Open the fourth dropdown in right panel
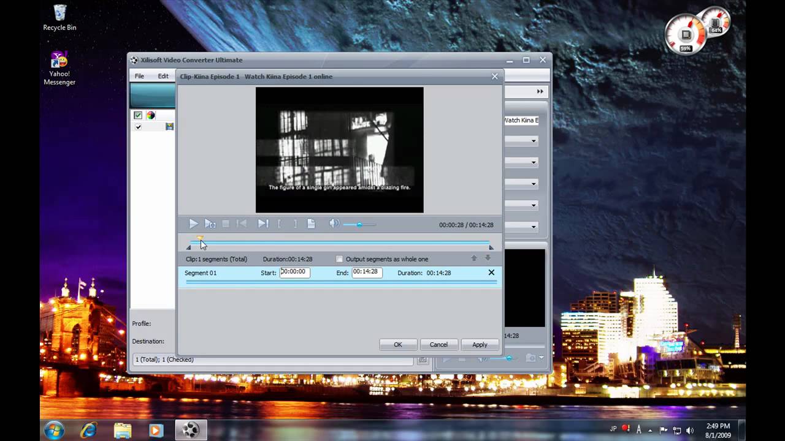 click(534, 205)
